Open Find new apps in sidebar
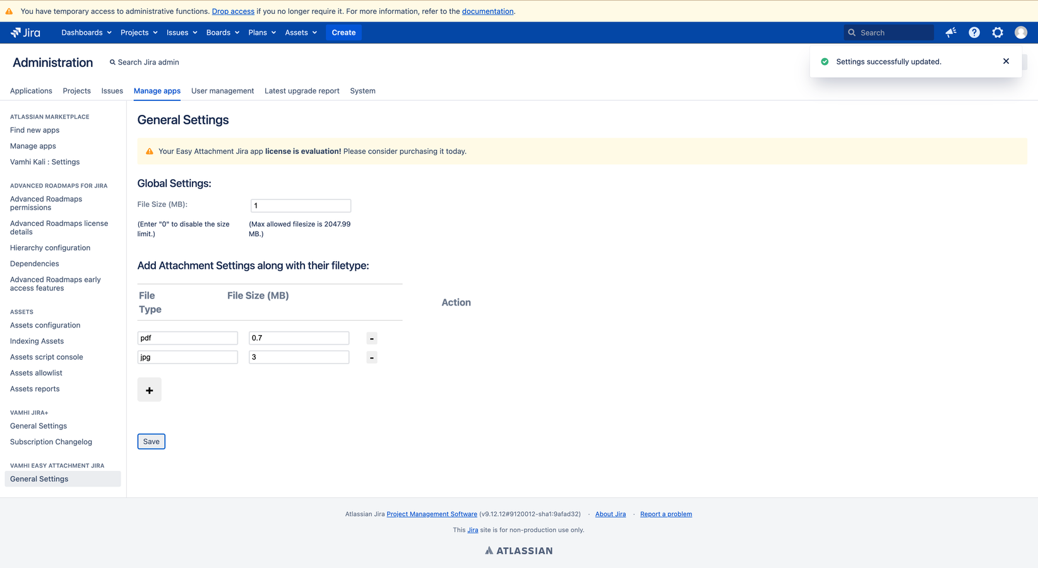Viewport: 1038px width, 568px height. [35, 130]
